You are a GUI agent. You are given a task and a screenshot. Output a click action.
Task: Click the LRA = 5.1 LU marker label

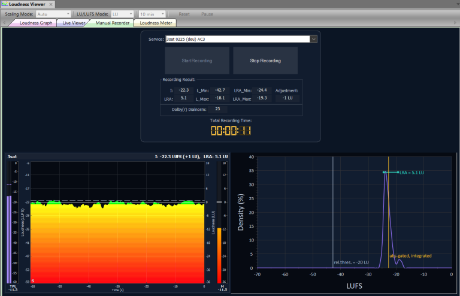[411, 173]
